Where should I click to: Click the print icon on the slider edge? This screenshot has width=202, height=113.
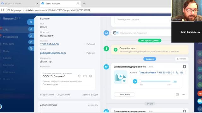pos(31,48)
